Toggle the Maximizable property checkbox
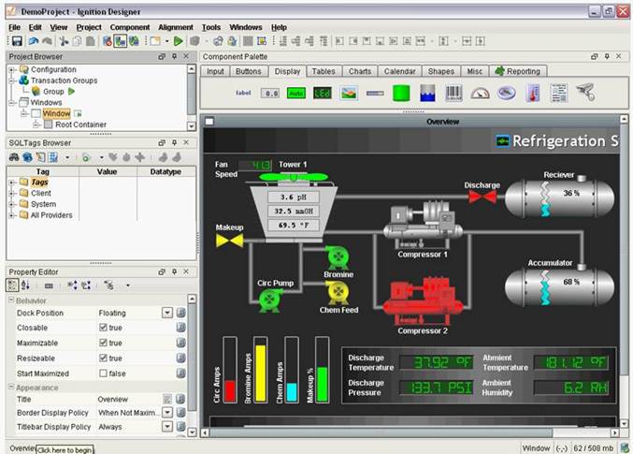This screenshot has height=454, width=633. 104,344
